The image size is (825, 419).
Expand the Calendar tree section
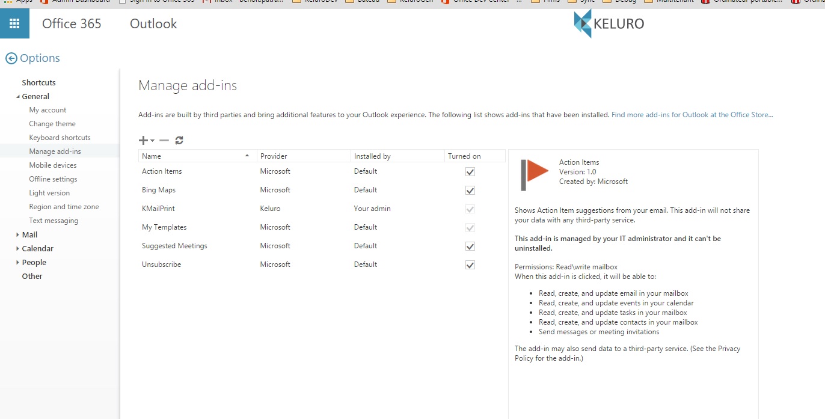[17, 248]
